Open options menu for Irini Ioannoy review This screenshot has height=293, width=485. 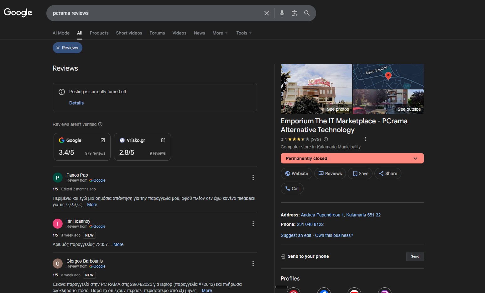pyautogui.click(x=253, y=224)
